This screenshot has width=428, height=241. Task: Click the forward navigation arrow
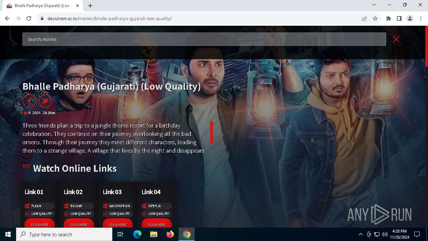pyautogui.click(x=18, y=18)
